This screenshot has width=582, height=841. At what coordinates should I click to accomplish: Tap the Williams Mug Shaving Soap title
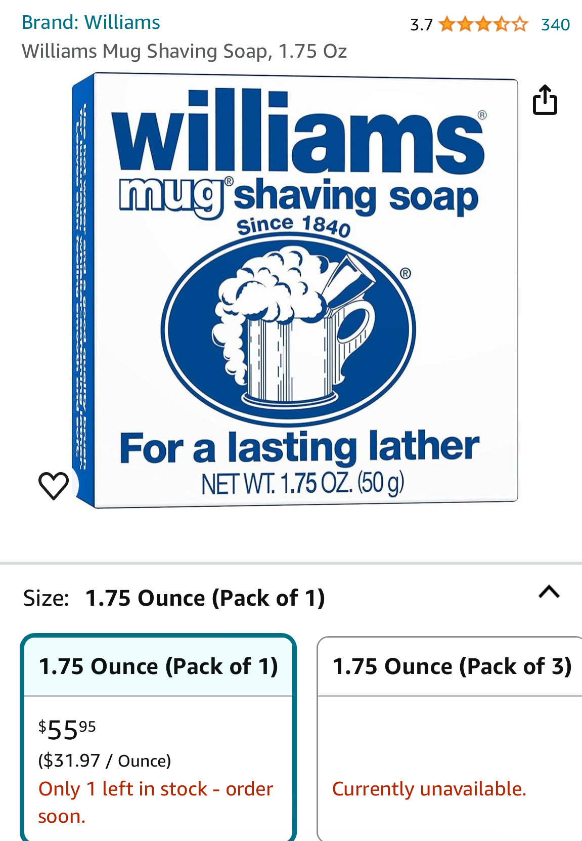click(184, 52)
